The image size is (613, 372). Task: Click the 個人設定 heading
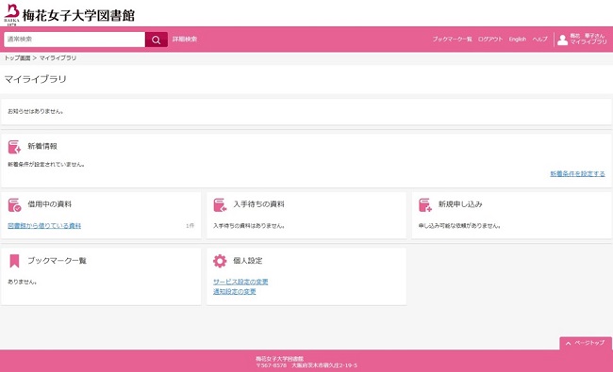247,260
